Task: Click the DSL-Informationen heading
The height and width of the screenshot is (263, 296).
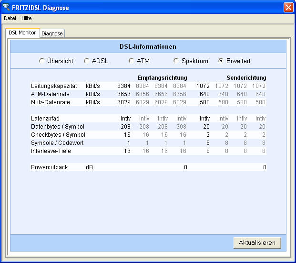Action: (148, 46)
